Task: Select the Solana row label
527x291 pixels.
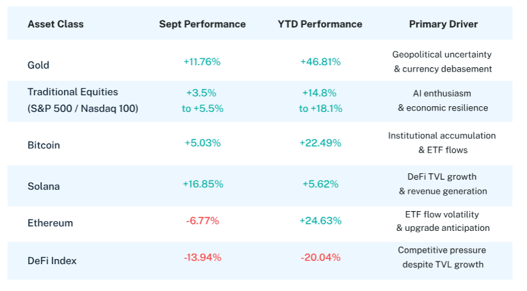Action: (x=43, y=185)
